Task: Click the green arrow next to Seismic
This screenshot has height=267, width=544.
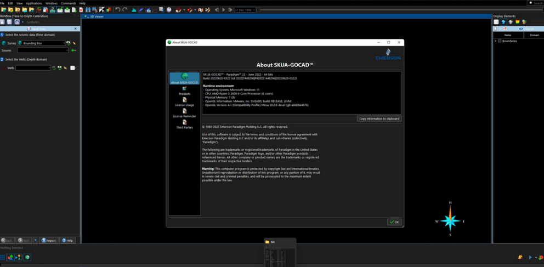Action: 73,50
